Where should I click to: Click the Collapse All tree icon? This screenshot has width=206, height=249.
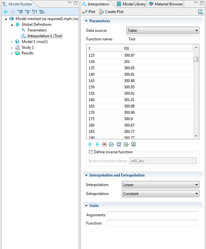[x=35, y=12]
